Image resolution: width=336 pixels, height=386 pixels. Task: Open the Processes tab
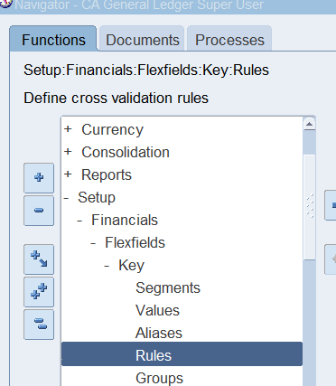click(229, 40)
